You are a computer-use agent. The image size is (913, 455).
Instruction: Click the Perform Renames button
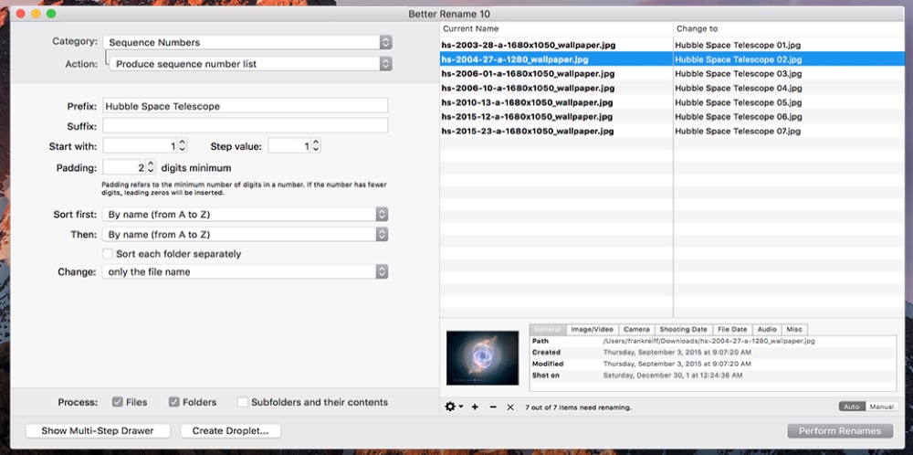(x=840, y=431)
